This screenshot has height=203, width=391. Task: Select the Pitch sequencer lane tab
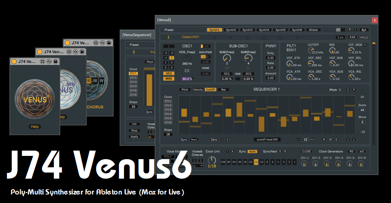185,90
